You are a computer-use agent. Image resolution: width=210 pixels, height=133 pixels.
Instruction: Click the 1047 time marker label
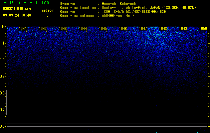[143, 29]
